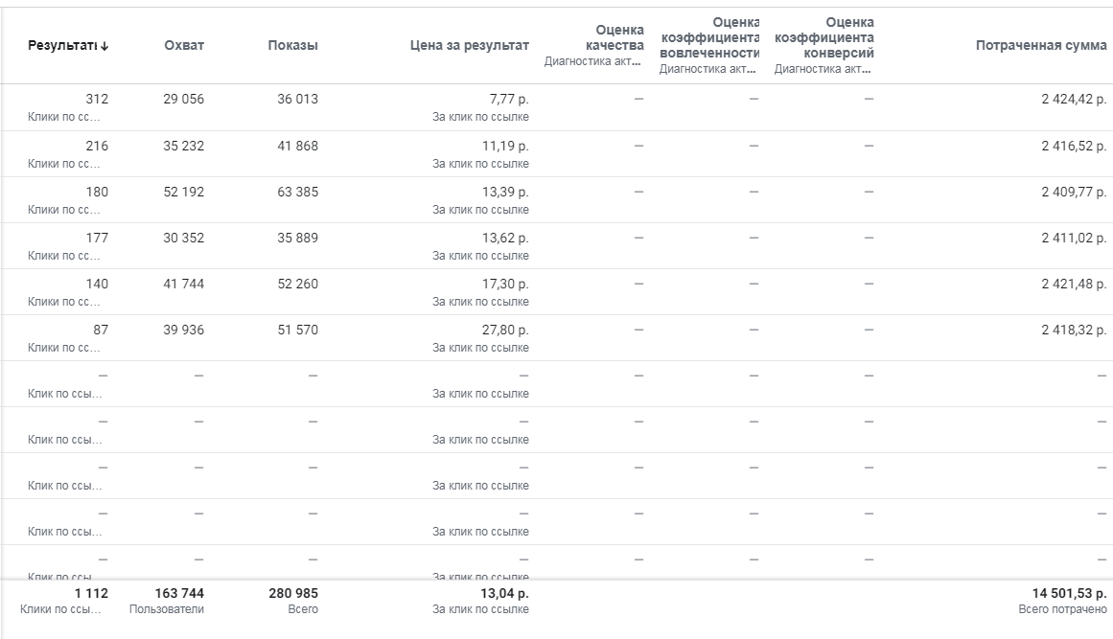Click Диагностика акт… under Оценка качества
The image size is (1113, 639).
(x=593, y=60)
